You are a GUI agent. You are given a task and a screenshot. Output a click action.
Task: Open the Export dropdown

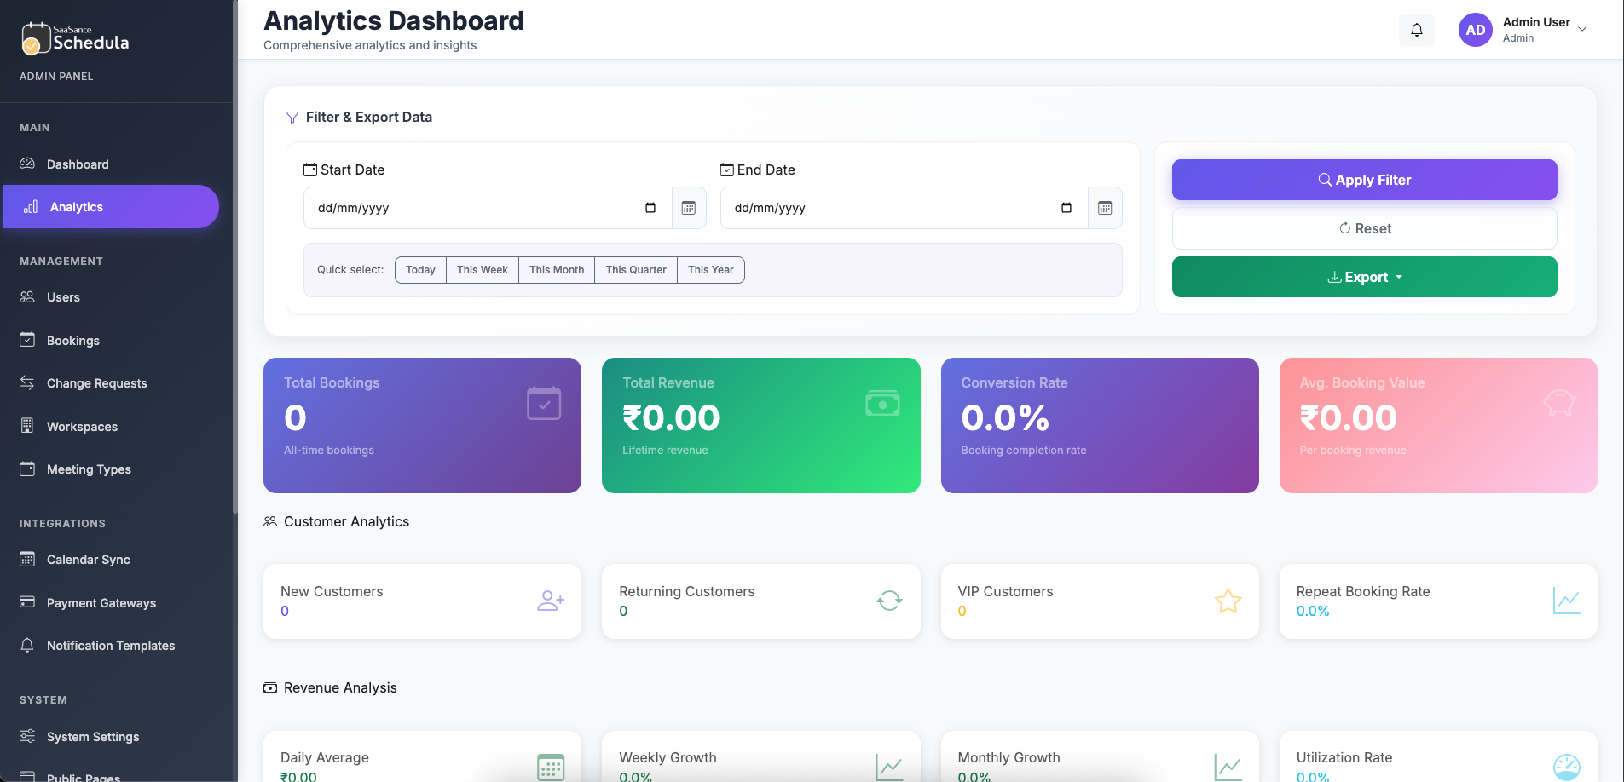pos(1364,277)
